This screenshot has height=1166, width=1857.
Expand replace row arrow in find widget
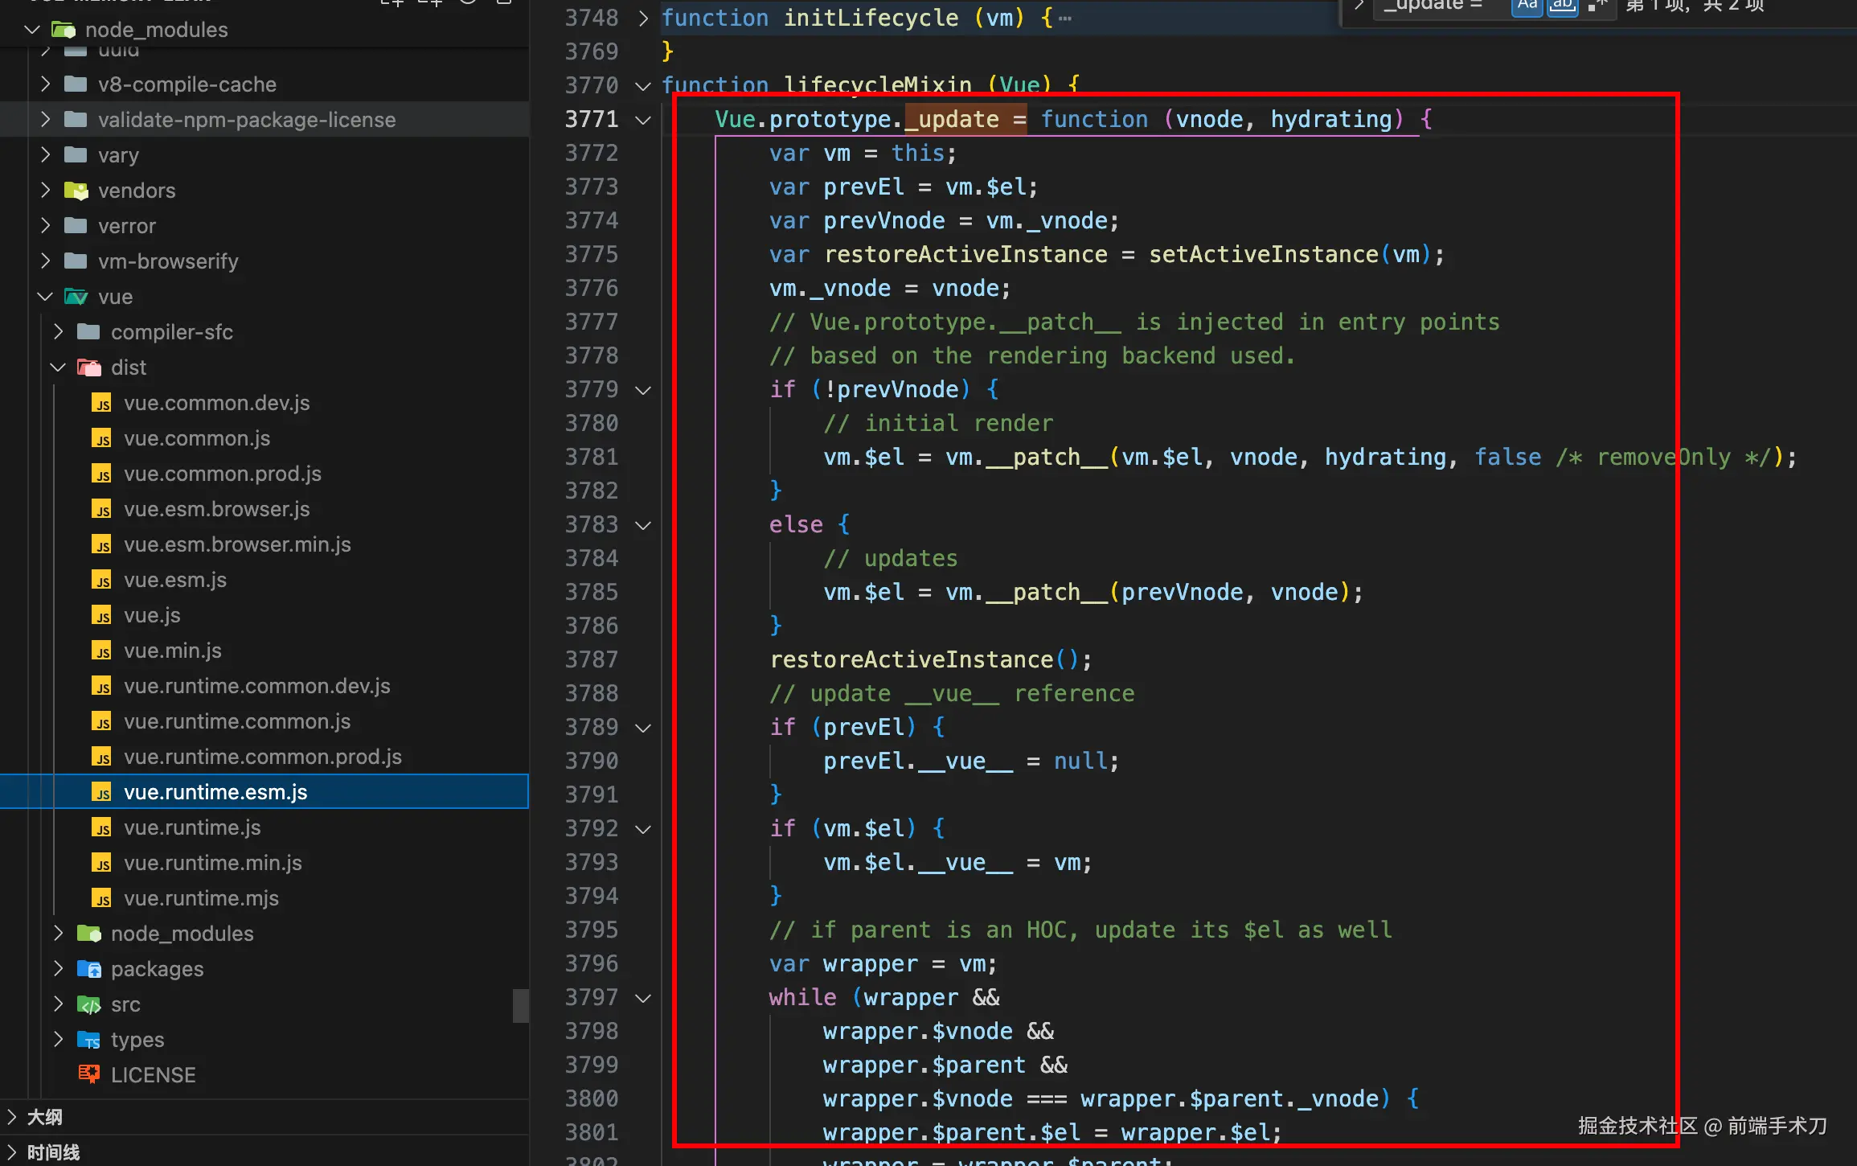1359,6
